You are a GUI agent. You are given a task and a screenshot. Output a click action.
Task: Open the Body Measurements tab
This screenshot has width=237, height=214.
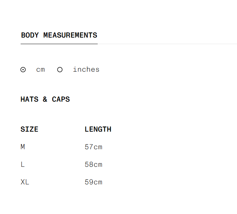[x=59, y=35]
